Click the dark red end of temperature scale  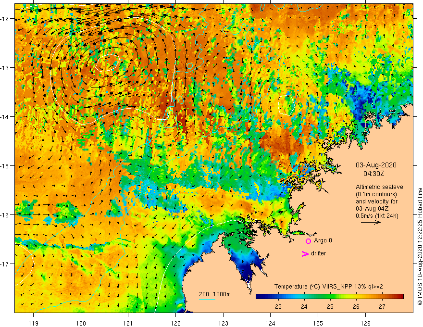click(x=401, y=297)
